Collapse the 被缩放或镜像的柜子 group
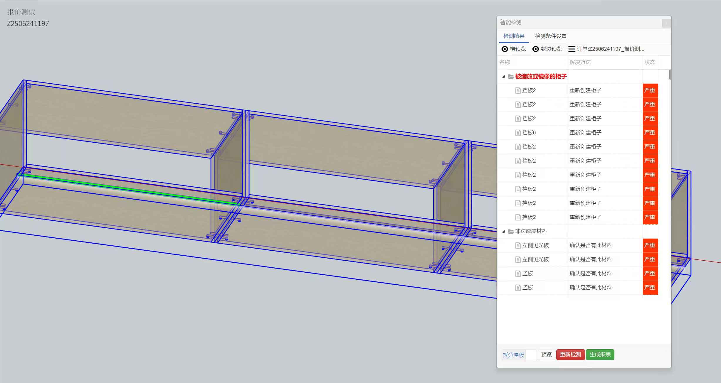 tap(503, 77)
